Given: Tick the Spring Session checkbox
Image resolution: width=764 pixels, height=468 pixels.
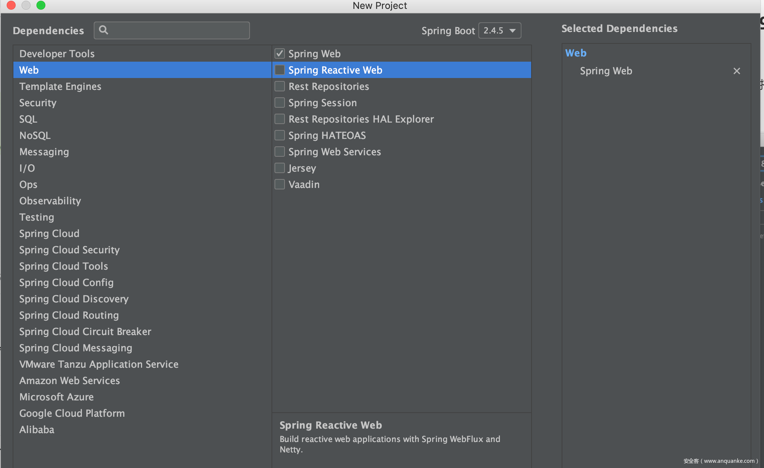Looking at the screenshot, I should tap(280, 103).
